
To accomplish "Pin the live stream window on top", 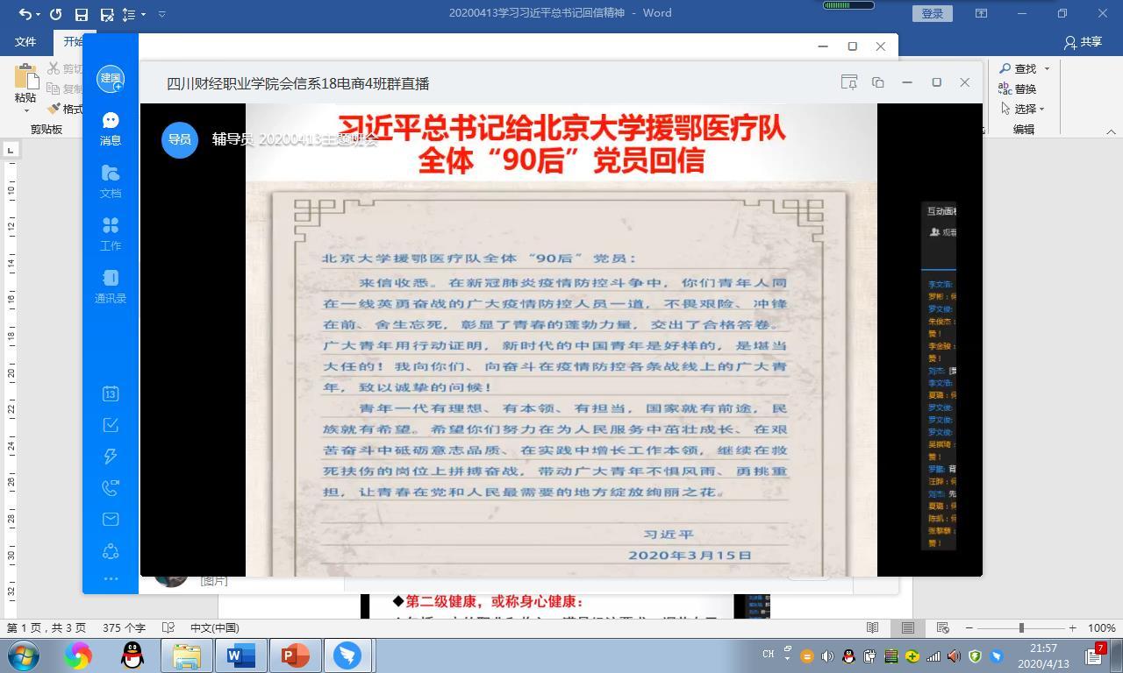I will click(x=848, y=81).
